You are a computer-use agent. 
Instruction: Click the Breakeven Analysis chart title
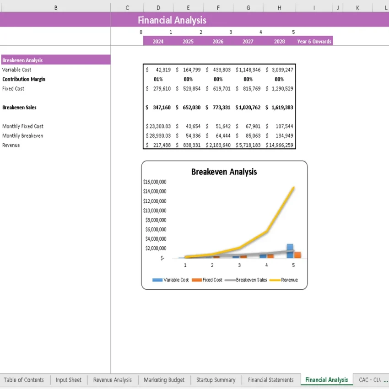[224, 172]
